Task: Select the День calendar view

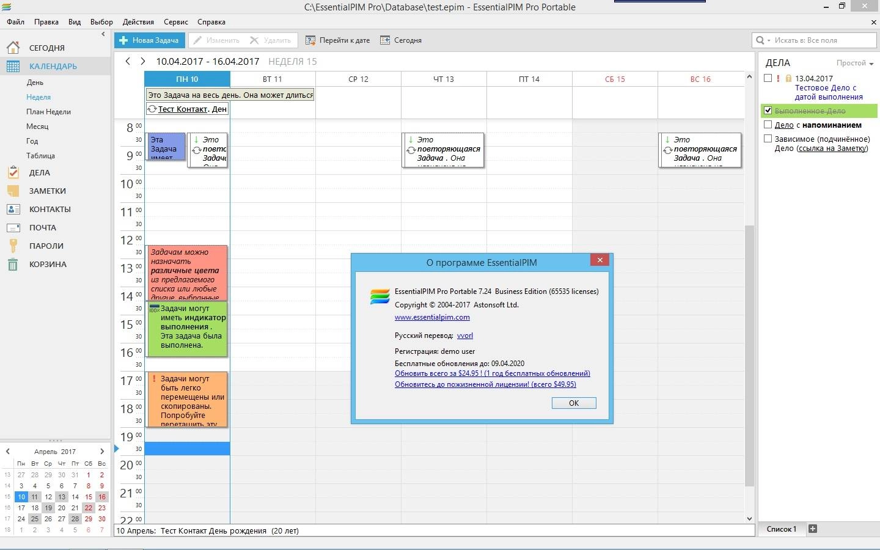Action: [35, 82]
